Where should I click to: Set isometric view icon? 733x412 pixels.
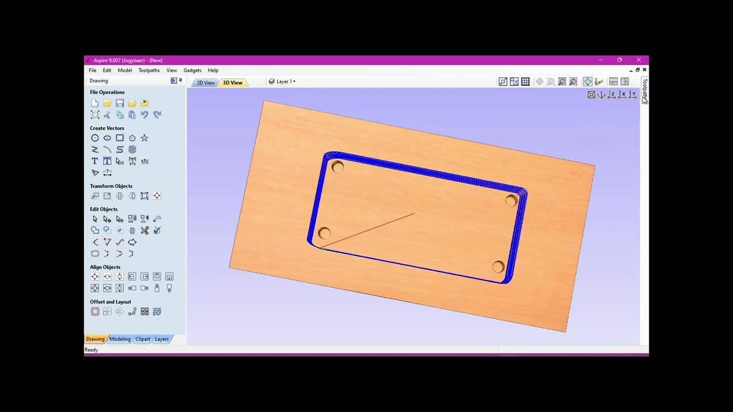[x=601, y=95]
